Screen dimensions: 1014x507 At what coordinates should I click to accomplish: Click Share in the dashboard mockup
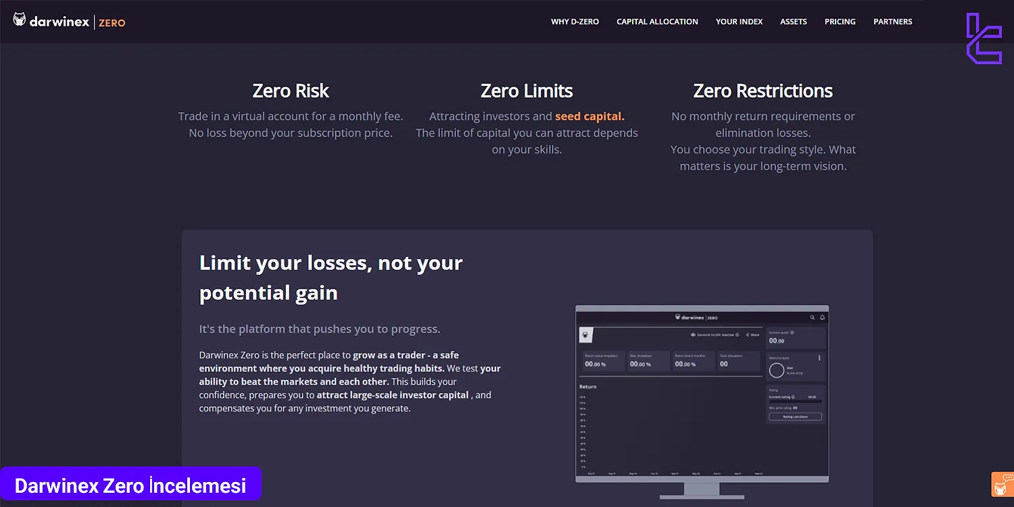752,335
